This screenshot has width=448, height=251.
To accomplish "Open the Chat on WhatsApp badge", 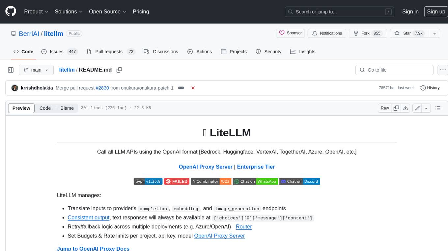I will point(255,181).
